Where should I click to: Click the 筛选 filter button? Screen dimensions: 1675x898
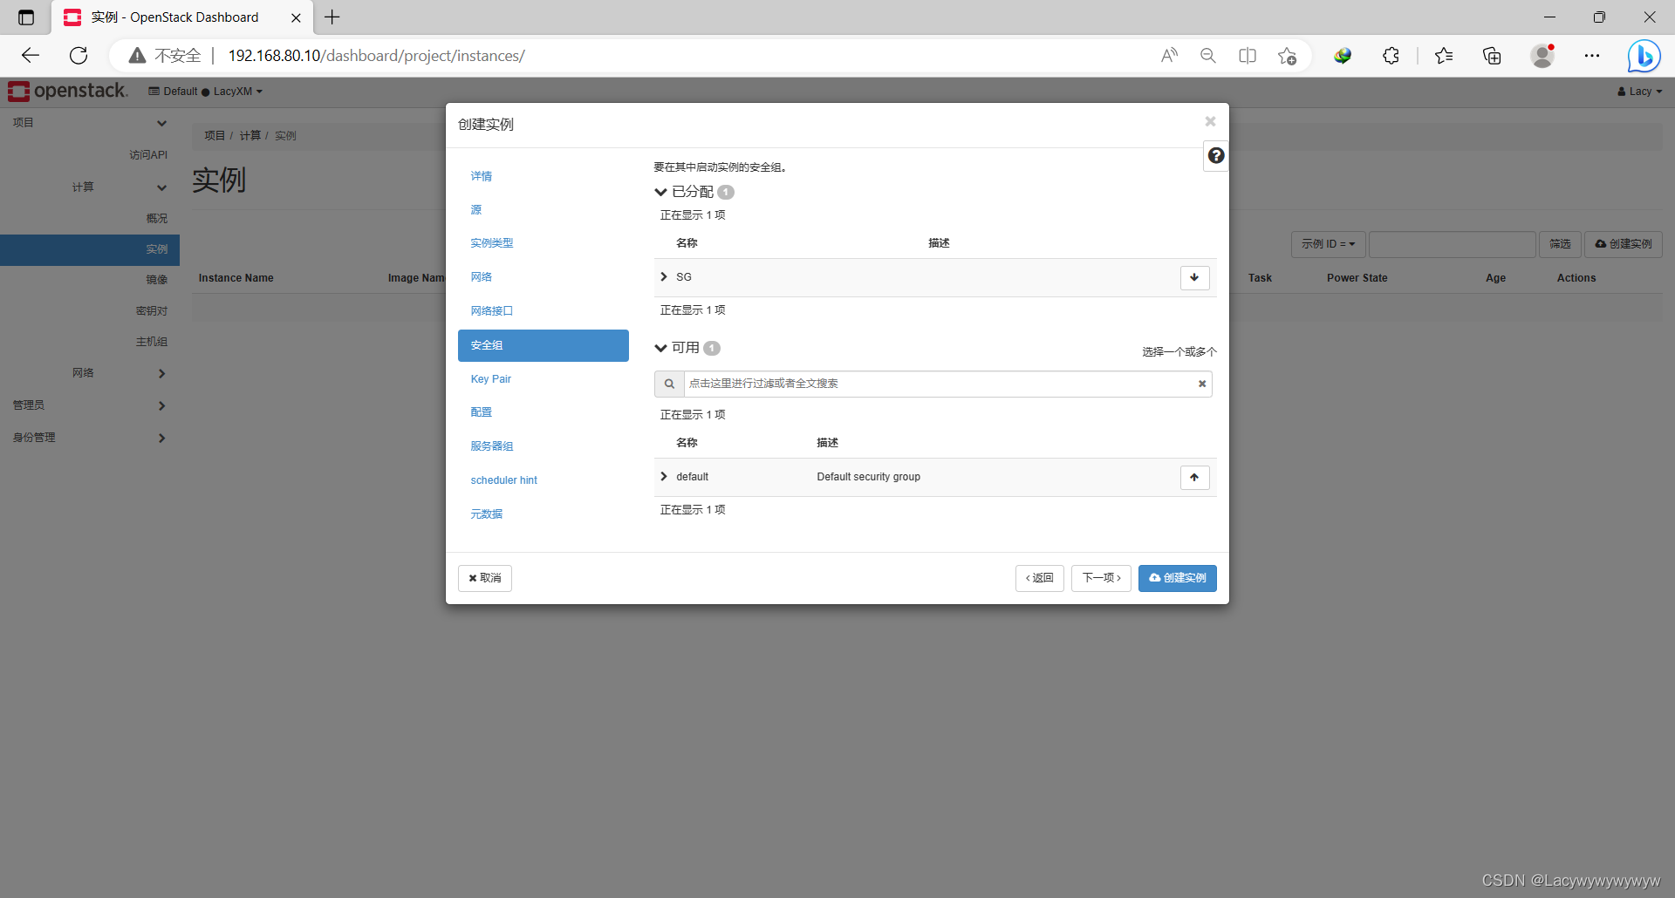[1560, 244]
